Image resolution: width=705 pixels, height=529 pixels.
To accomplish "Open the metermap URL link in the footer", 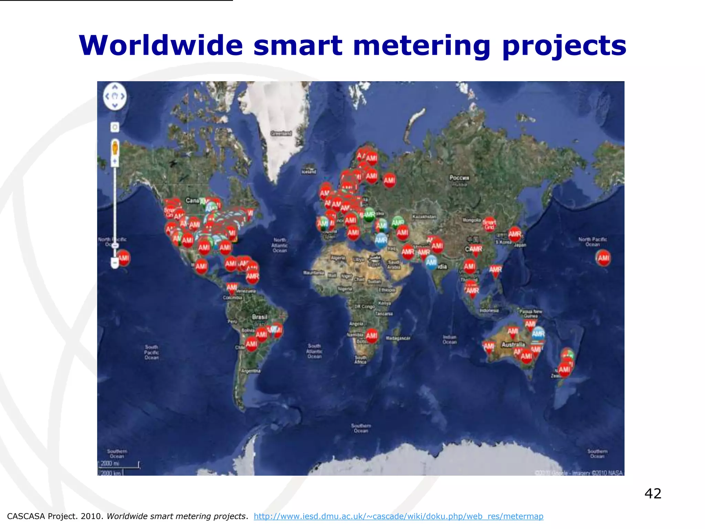I will [x=399, y=516].
